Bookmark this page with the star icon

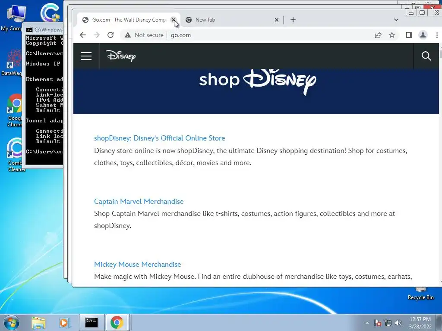tap(392, 35)
